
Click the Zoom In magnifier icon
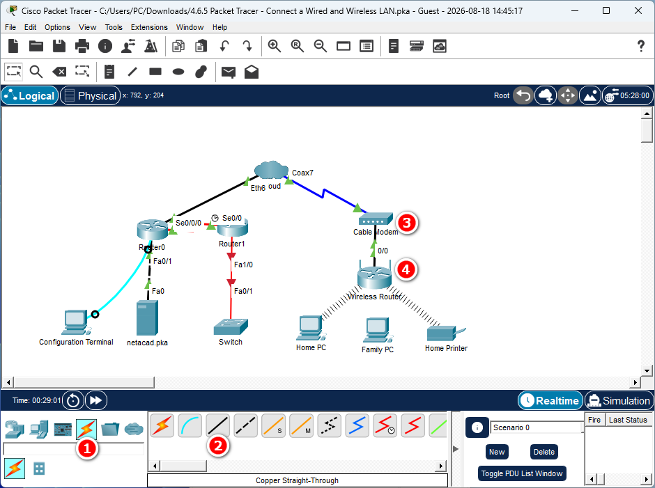(275, 46)
